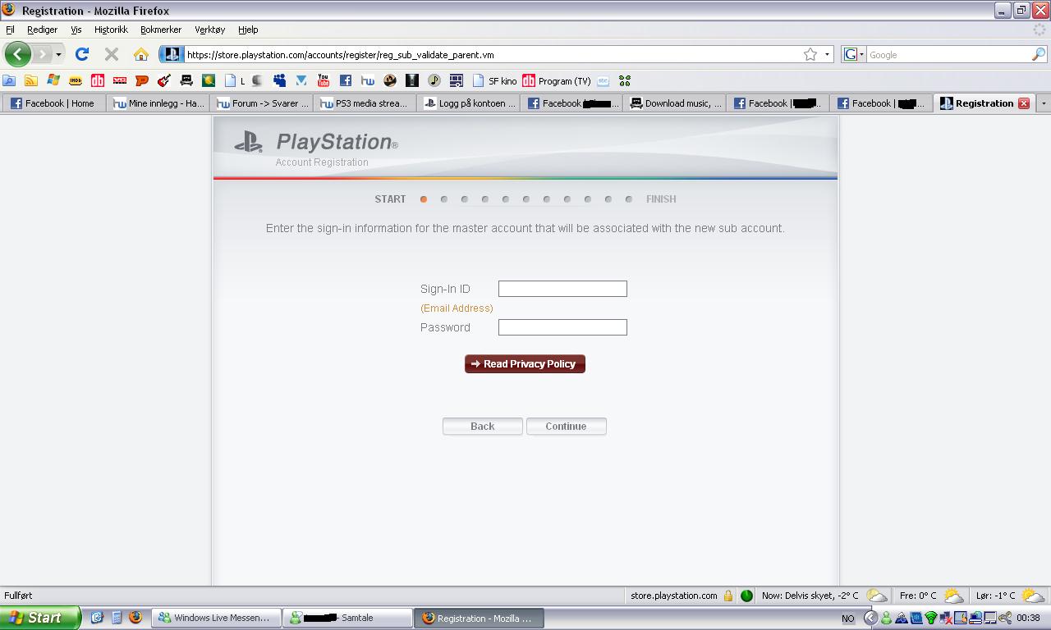
Task: Open the red guitar bookmark
Action: pos(164,80)
